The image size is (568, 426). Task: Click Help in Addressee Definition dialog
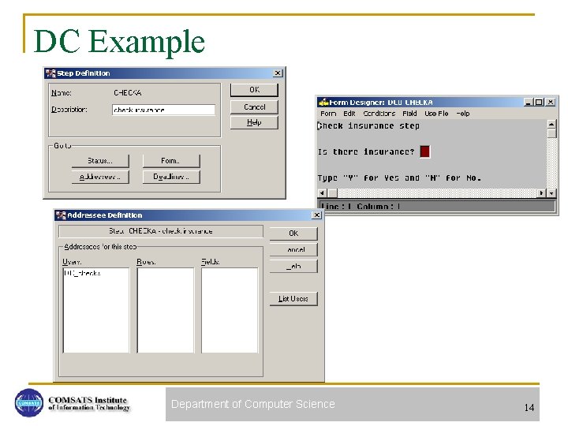tap(293, 267)
